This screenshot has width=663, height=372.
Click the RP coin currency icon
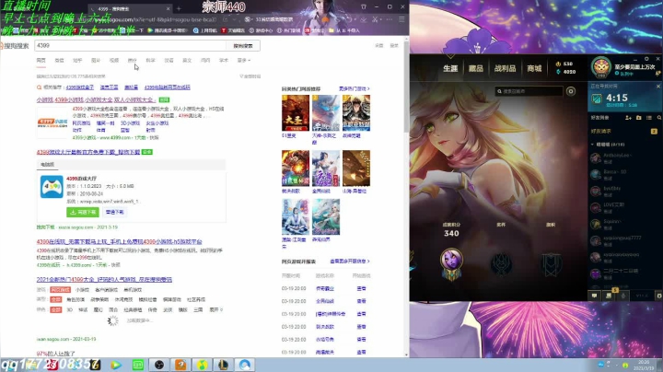coord(558,64)
